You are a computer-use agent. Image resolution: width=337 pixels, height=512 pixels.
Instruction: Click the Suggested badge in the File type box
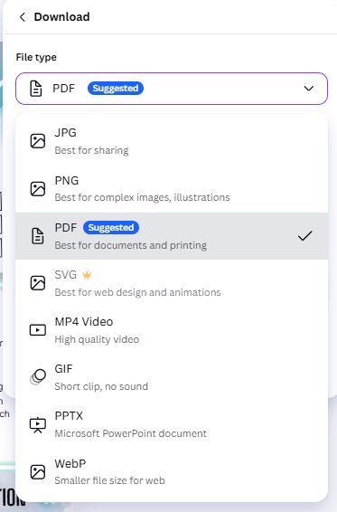coord(116,88)
